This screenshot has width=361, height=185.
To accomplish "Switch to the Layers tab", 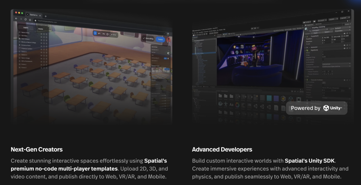I will click(26, 28).
